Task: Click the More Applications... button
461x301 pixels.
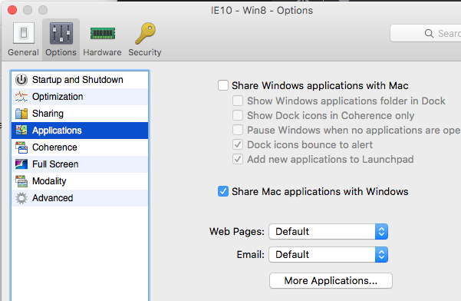Action: (x=331, y=281)
